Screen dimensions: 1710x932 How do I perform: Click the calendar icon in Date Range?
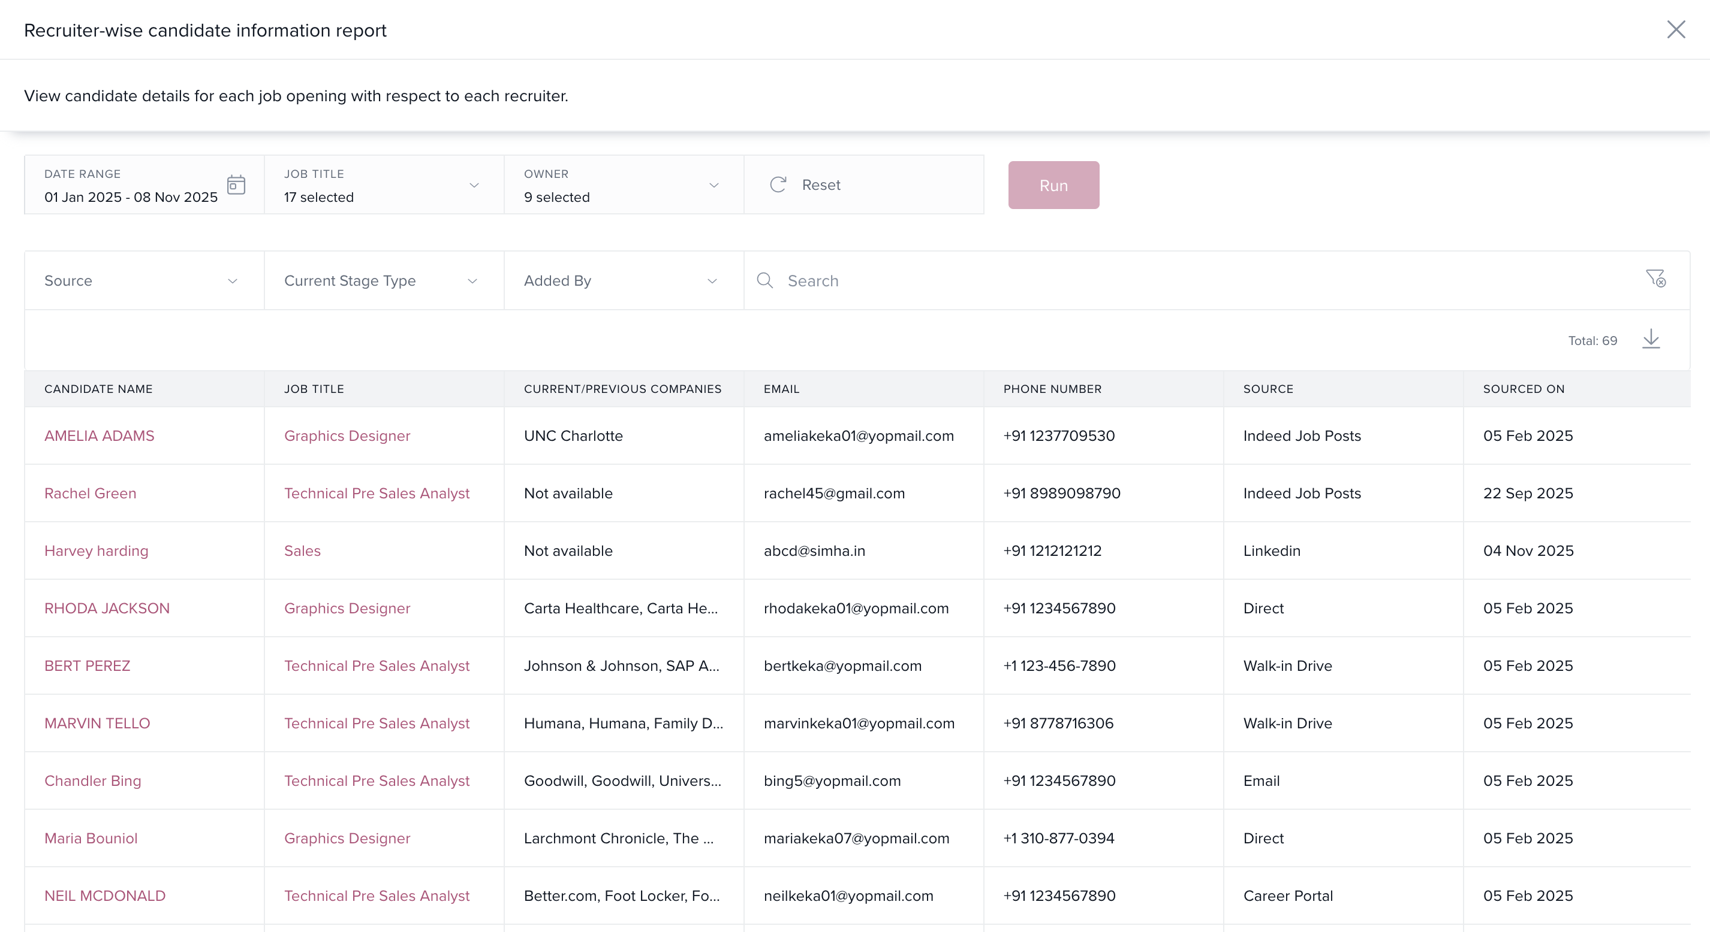tap(236, 184)
